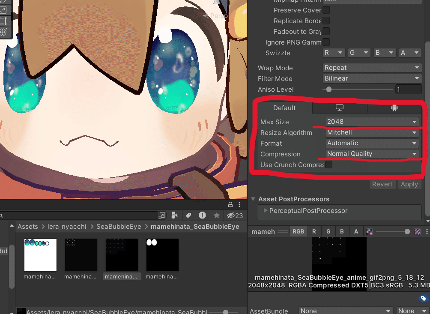
Task: Click the Revert button
Action: coord(382,184)
